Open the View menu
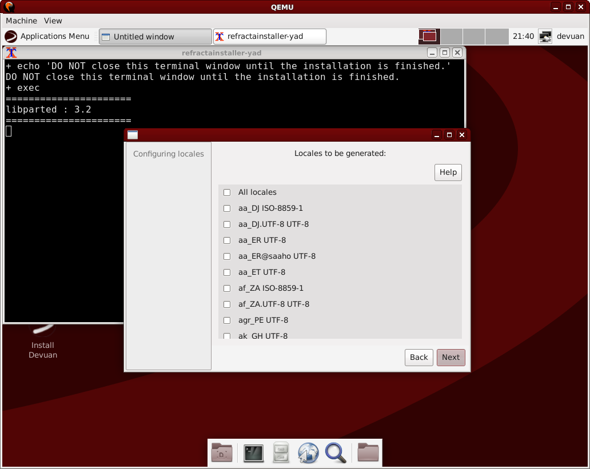 [x=53, y=21]
